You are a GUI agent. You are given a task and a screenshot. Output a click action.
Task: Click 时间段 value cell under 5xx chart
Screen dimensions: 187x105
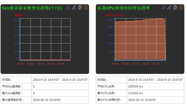(x=60, y=80)
